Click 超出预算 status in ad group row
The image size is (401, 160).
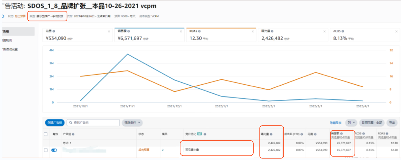coord(144,150)
